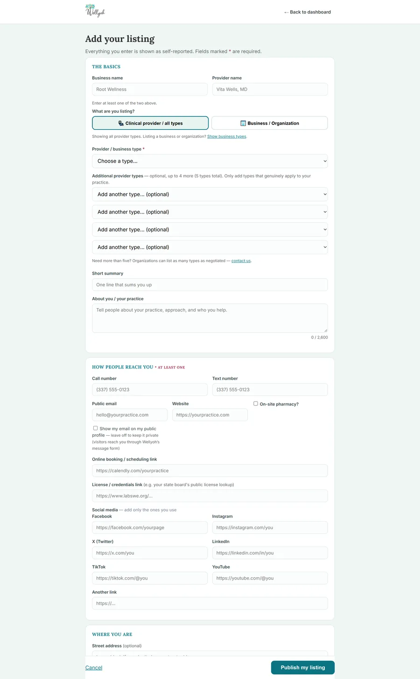Click the Short summary field

[210, 285]
